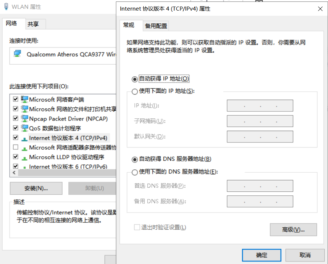This screenshot has width=328, height=264.
Task: Select 使用下面的 IP 地址 radio button
Action: [135, 92]
